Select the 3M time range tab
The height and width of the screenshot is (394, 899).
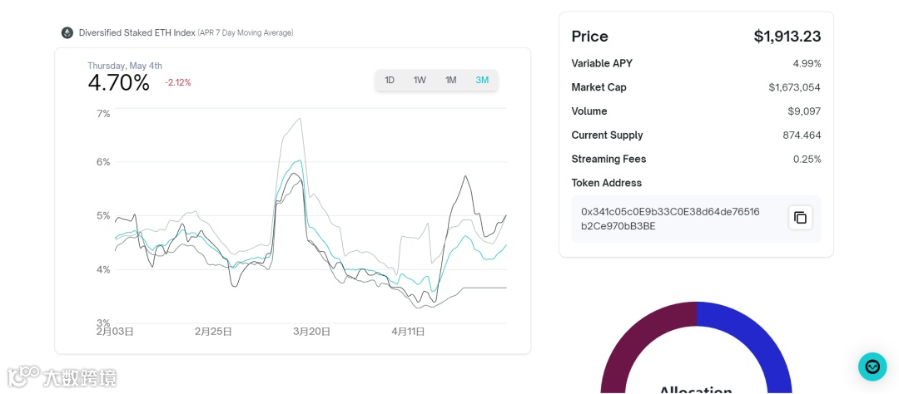(x=482, y=81)
